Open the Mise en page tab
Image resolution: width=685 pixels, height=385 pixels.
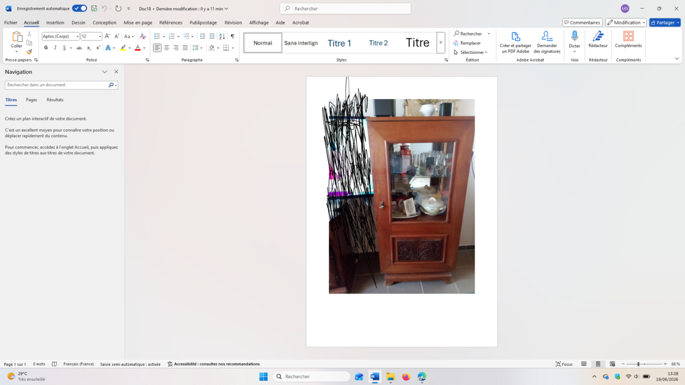click(x=138, y=23)
